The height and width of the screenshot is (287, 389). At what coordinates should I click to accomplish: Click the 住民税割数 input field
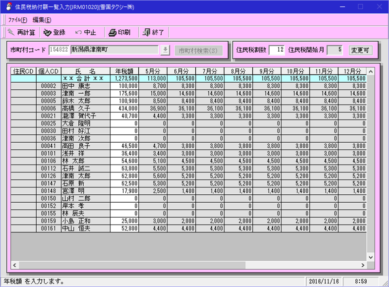(277, 50)
